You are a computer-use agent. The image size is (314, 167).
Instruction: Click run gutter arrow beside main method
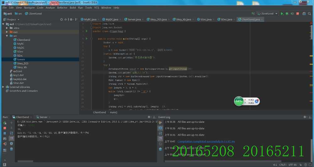pyautogui.click(x=87, y=39)
